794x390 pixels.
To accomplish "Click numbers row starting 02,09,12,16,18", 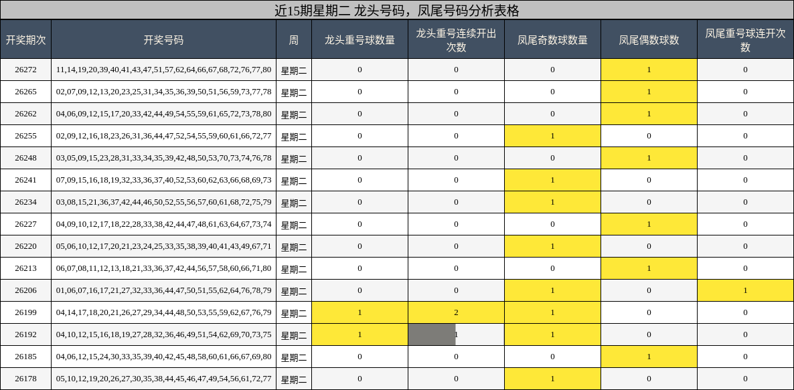I will [x=163, y=136].
